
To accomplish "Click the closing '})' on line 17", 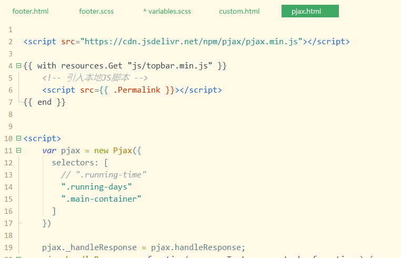I will (x=47, y=223).
